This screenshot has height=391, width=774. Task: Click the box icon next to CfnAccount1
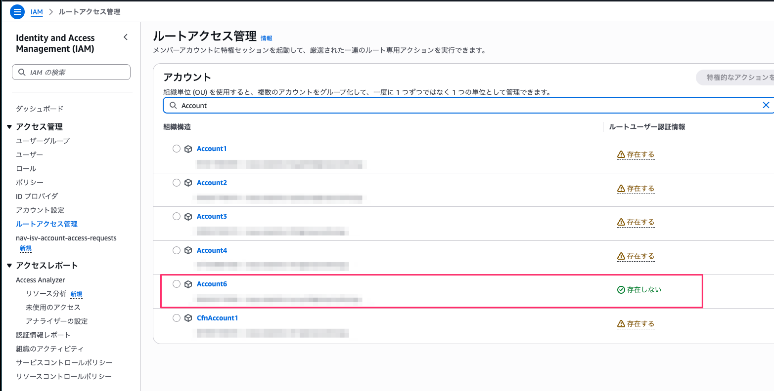(188, 317)
